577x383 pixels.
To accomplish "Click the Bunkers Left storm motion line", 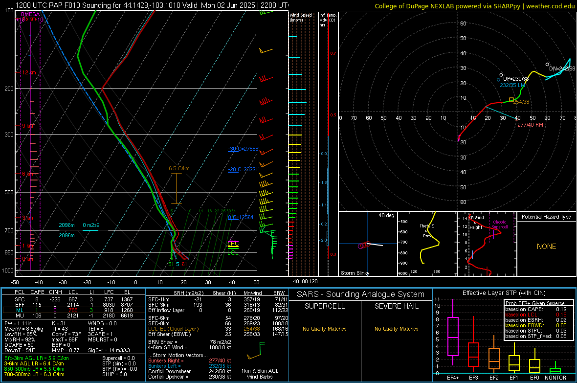I will point(190,366).
